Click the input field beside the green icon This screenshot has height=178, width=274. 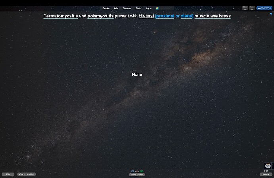click(x=166, y=8)
